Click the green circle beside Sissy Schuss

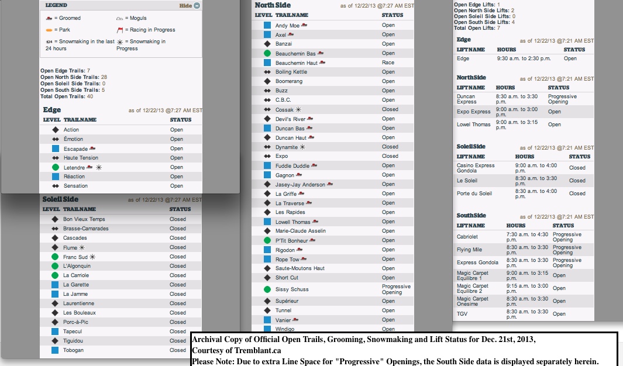click(267, 289)
